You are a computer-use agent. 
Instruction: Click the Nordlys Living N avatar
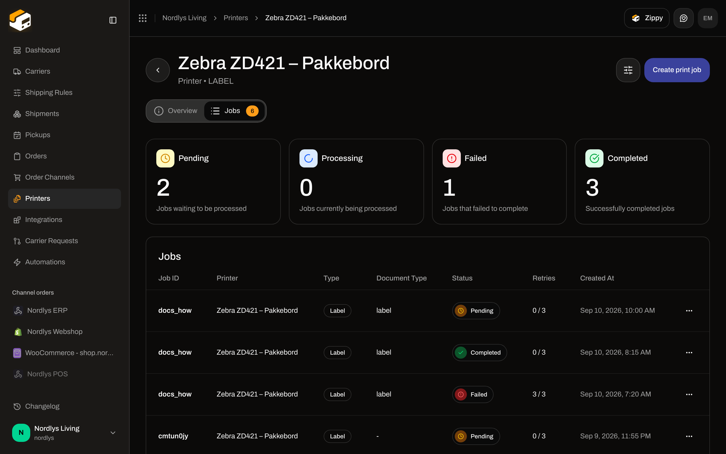21,433
